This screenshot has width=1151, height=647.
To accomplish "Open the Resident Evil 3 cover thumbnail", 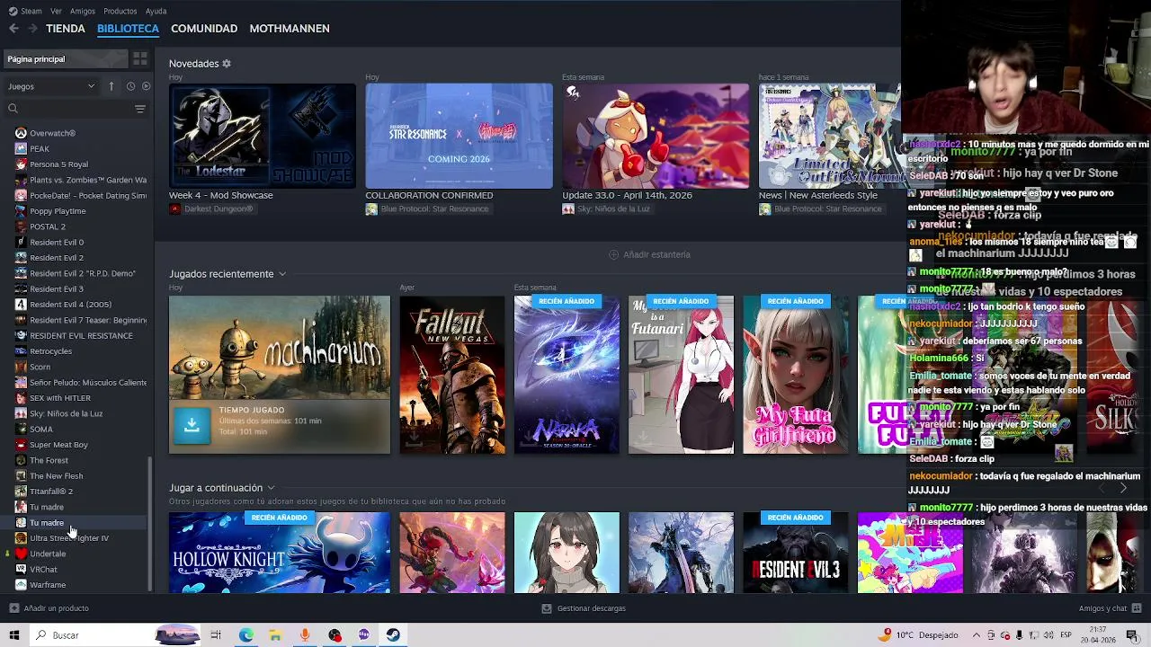I will click(x=796, y=553).
